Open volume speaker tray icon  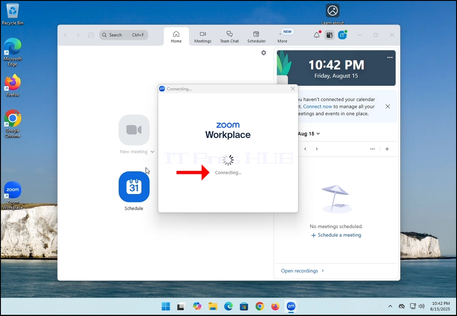point(421,306)
